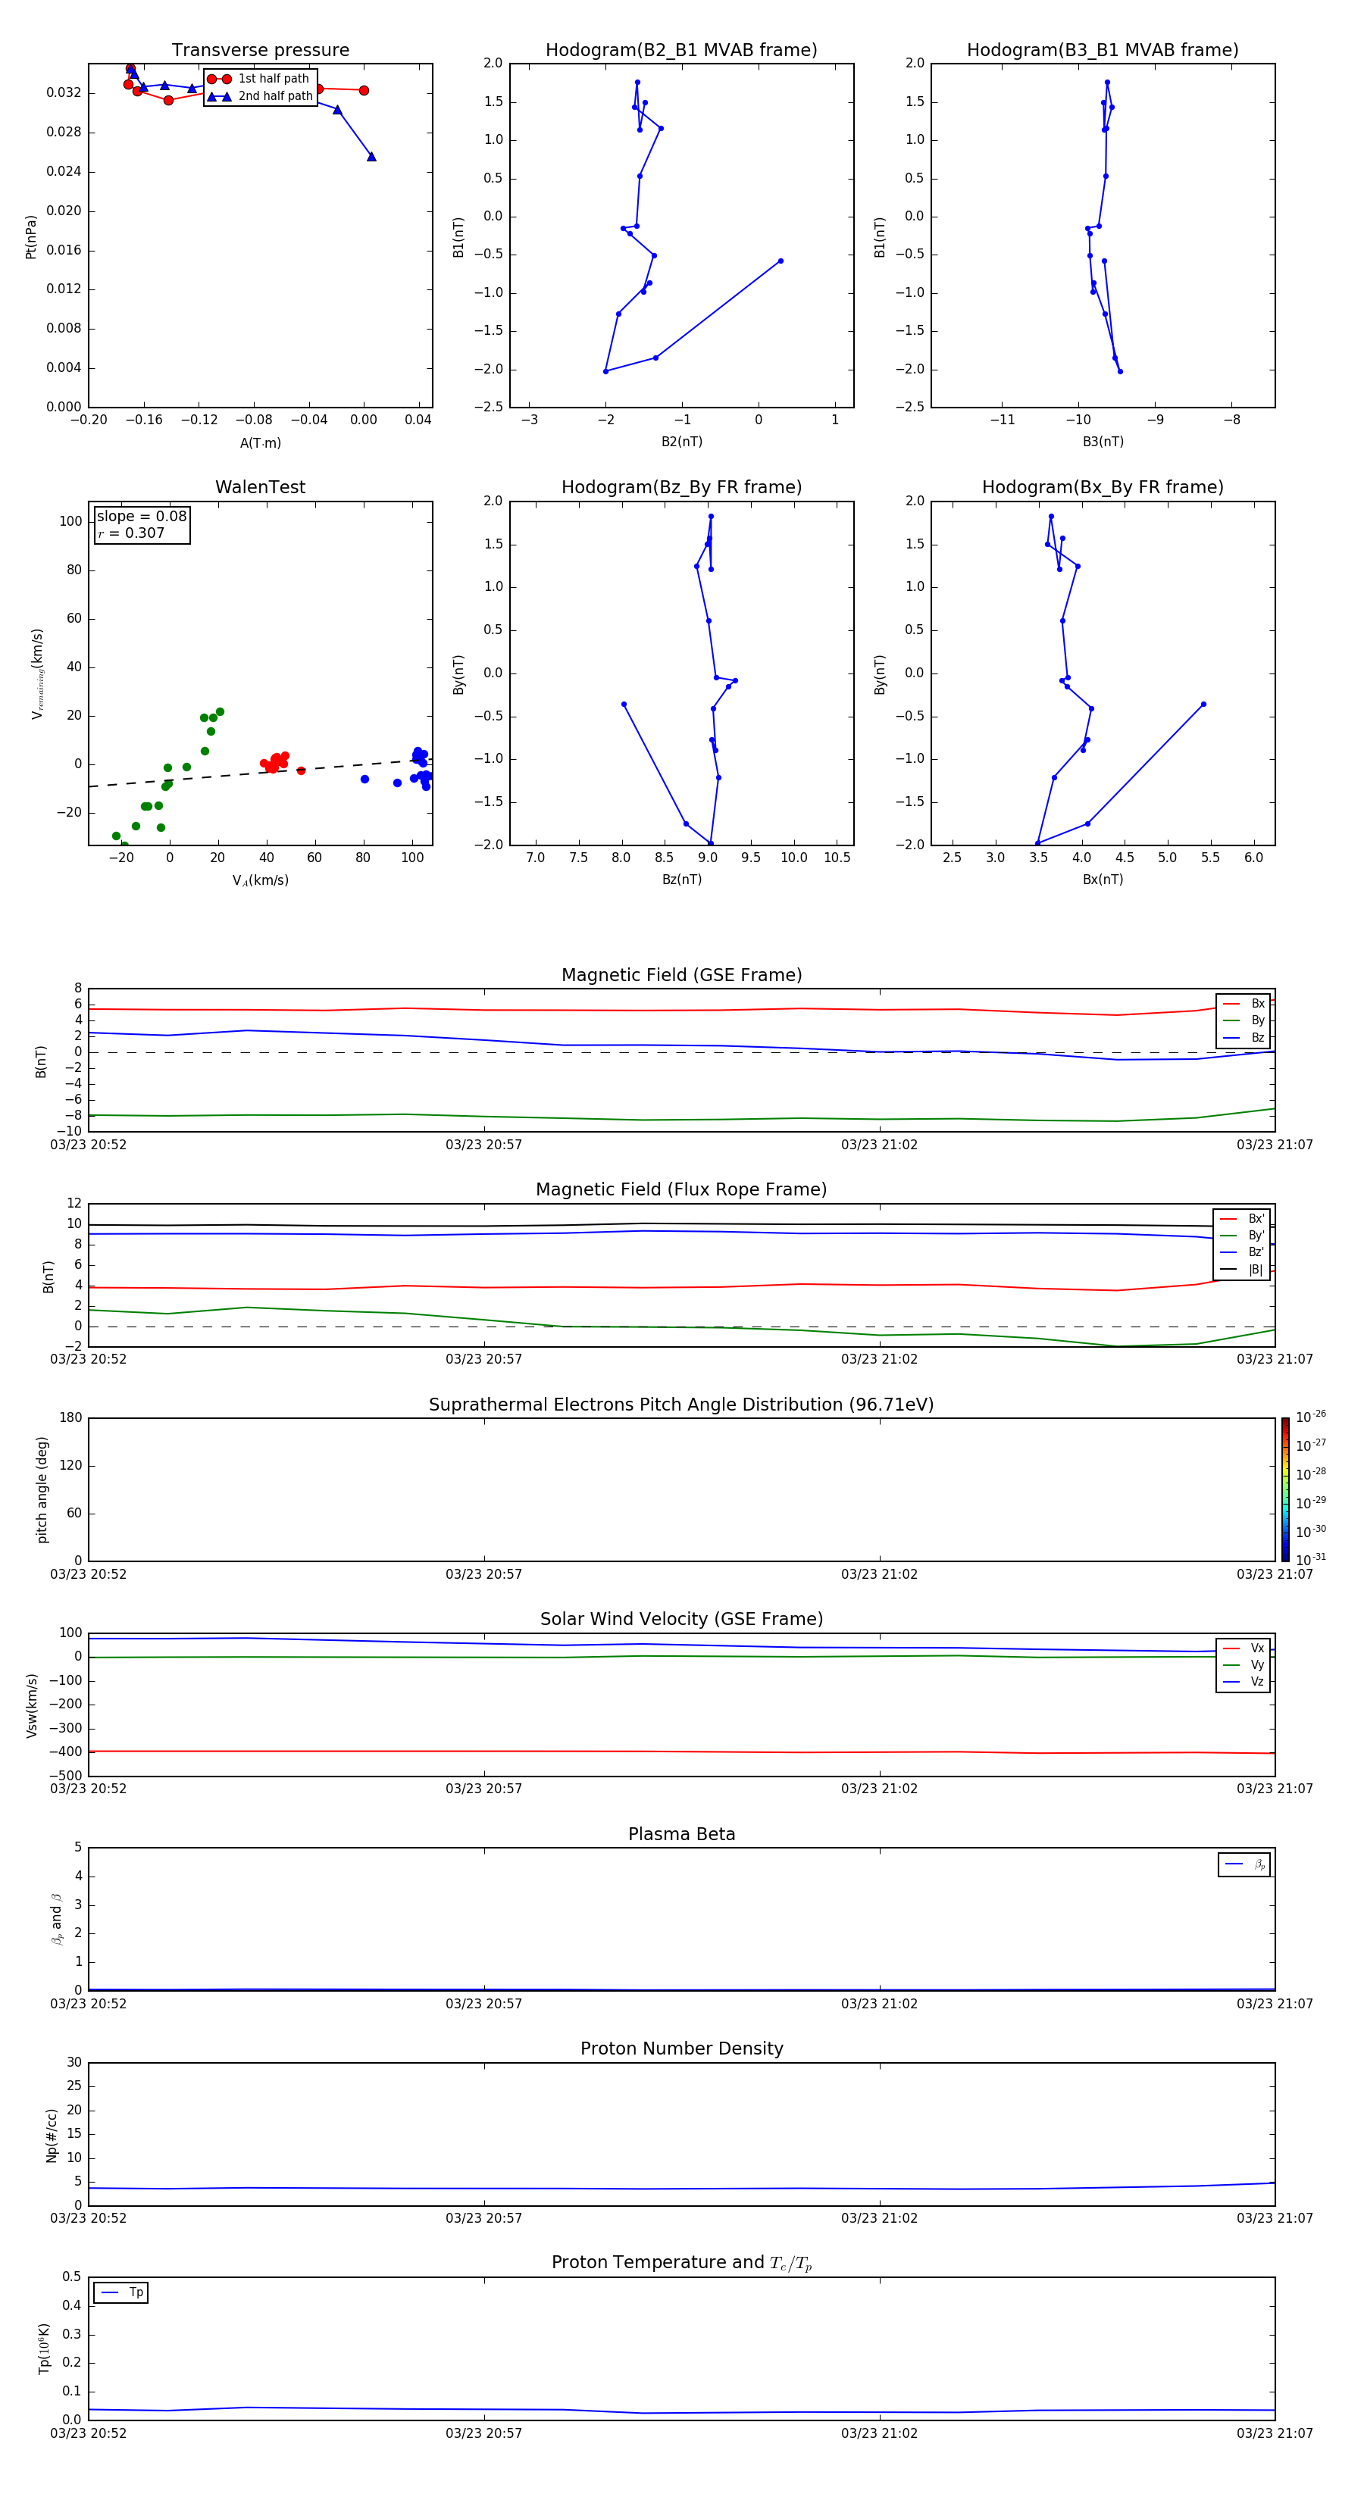Click the 'Solar Wind Velocity (GSE Frame)' title
Screen dimensions: 1364x2500
pyautogui.click(x=681, y=1620)
